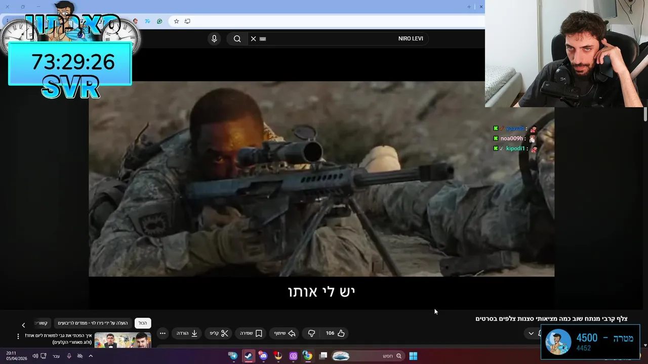
Task: Open Windows Start menu
Action: point(413,356)
